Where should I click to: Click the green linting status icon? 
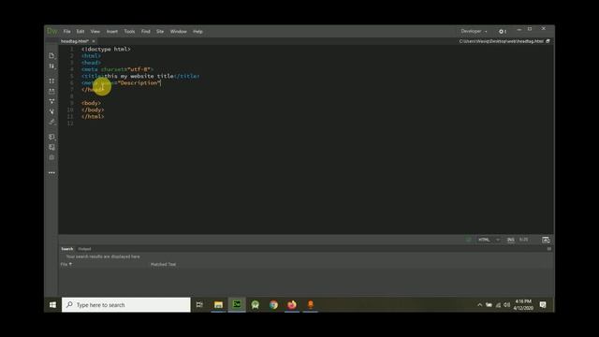[x=468, y=240]
